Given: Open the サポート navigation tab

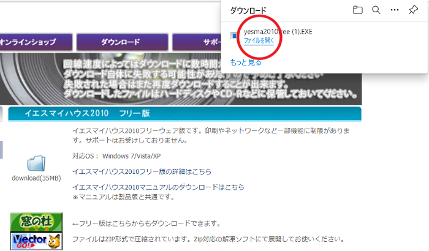Looking at the screenshot, I should (x=197, y=42).
